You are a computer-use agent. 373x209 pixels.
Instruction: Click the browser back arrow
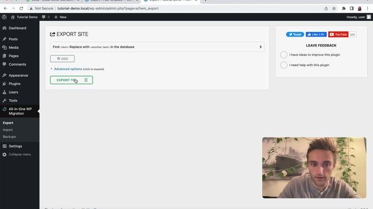5,8
